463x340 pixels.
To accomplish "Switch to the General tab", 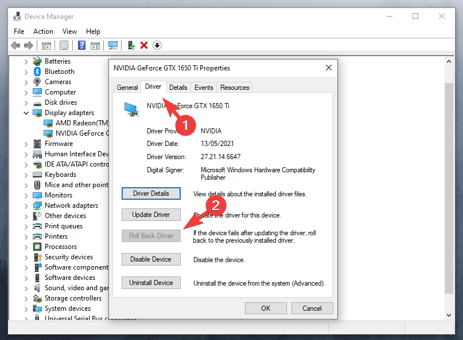I will (x=127, y=88).
